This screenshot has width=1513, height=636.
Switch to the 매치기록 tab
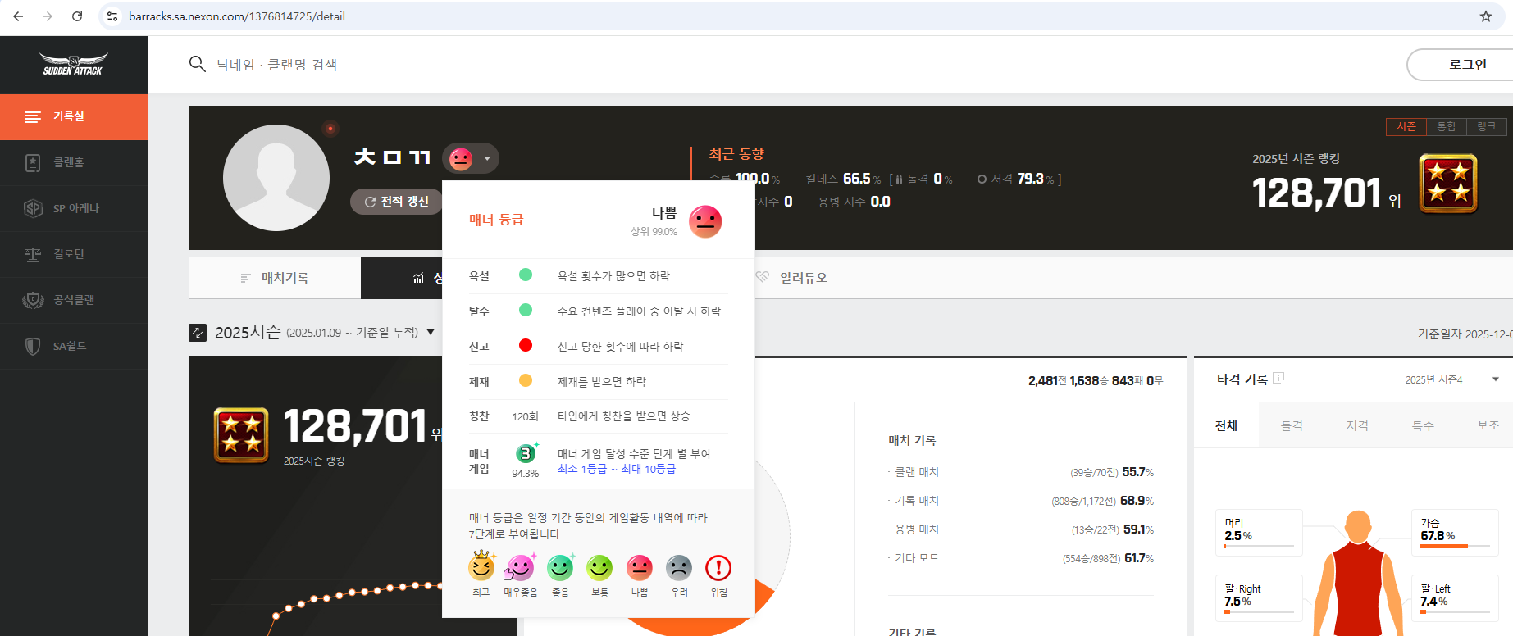[275, 278]
